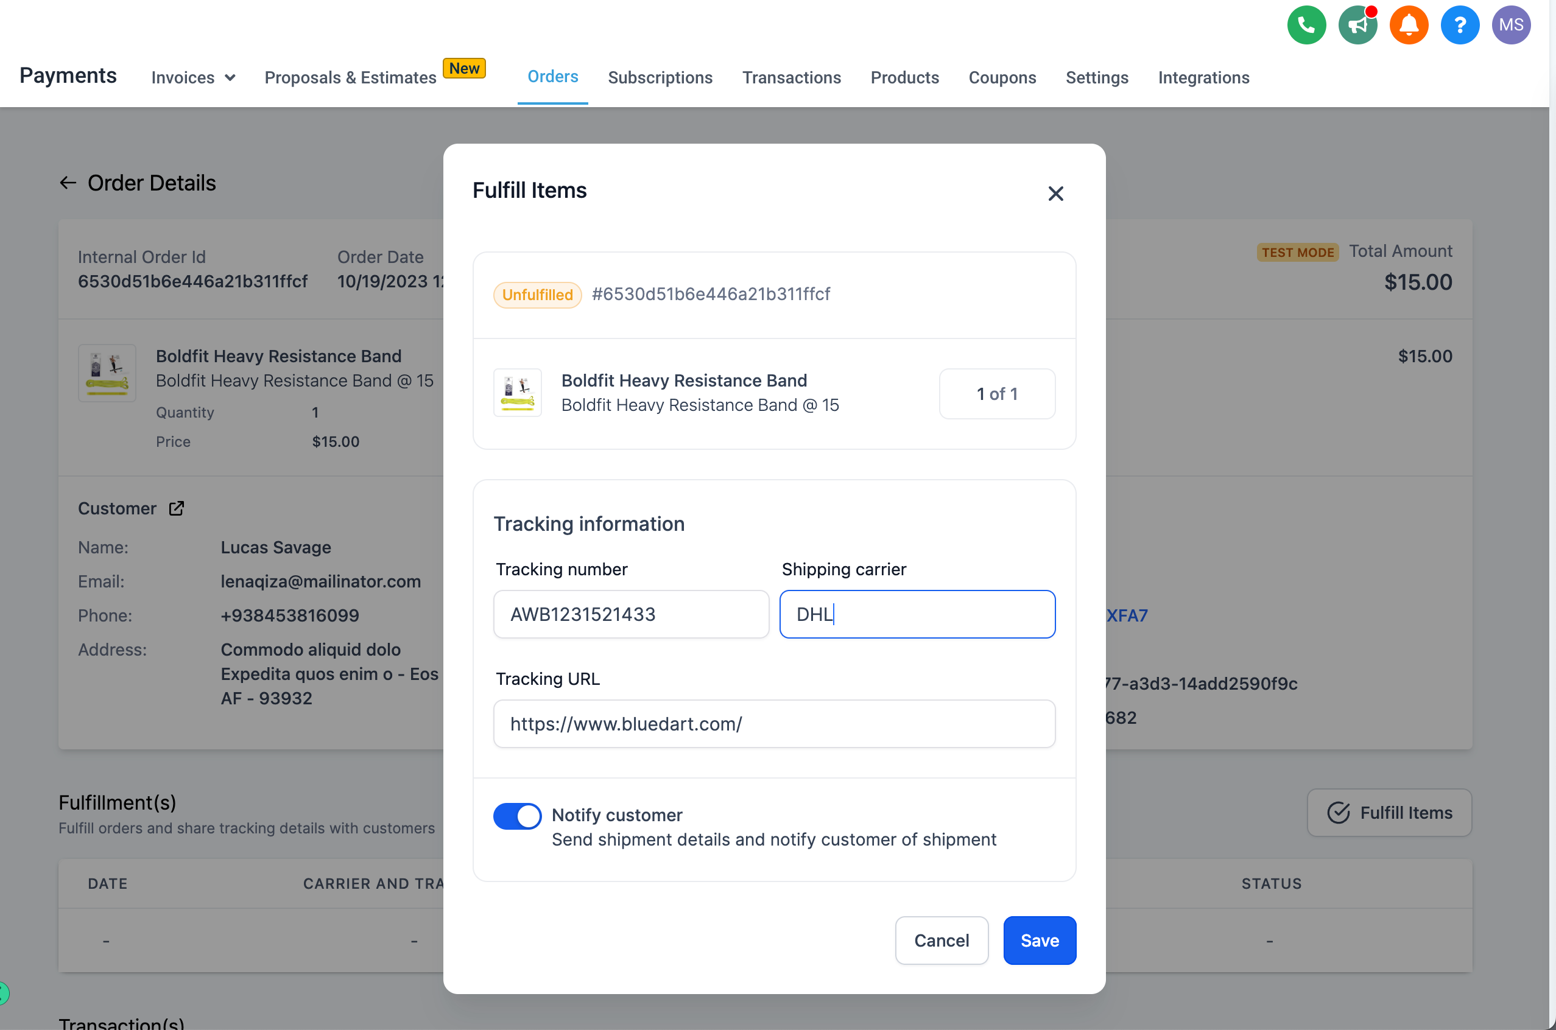Click the Price $15.00 value
Image resolution: width=1556 pixels, height=1030 pixels.
coord(336,441)
